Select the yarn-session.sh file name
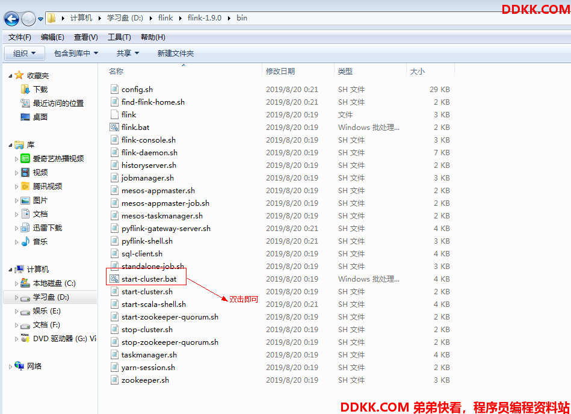The image size is (571, 414). (148, 368)
